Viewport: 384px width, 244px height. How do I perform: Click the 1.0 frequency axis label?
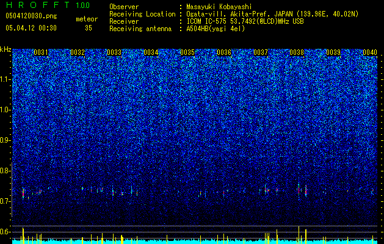click(5, 110)
